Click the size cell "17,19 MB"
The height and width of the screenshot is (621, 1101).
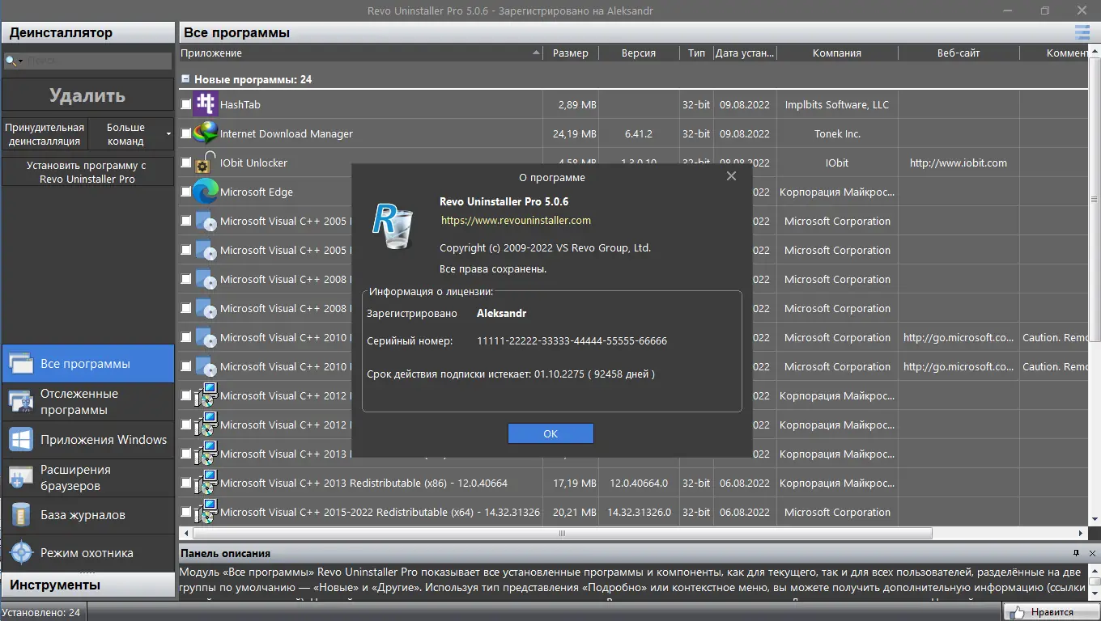coord(575,483)
